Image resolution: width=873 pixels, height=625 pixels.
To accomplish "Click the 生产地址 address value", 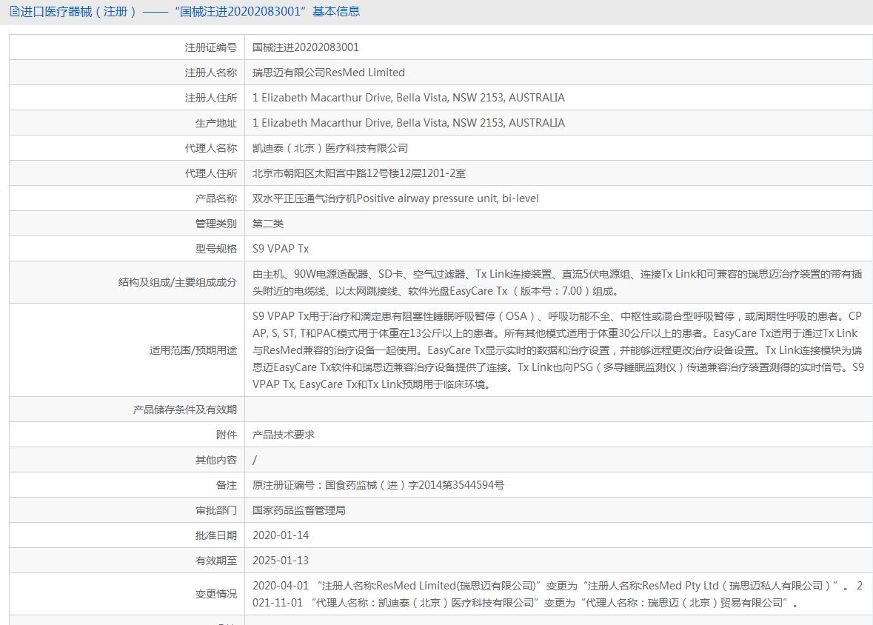I will 408,123.
